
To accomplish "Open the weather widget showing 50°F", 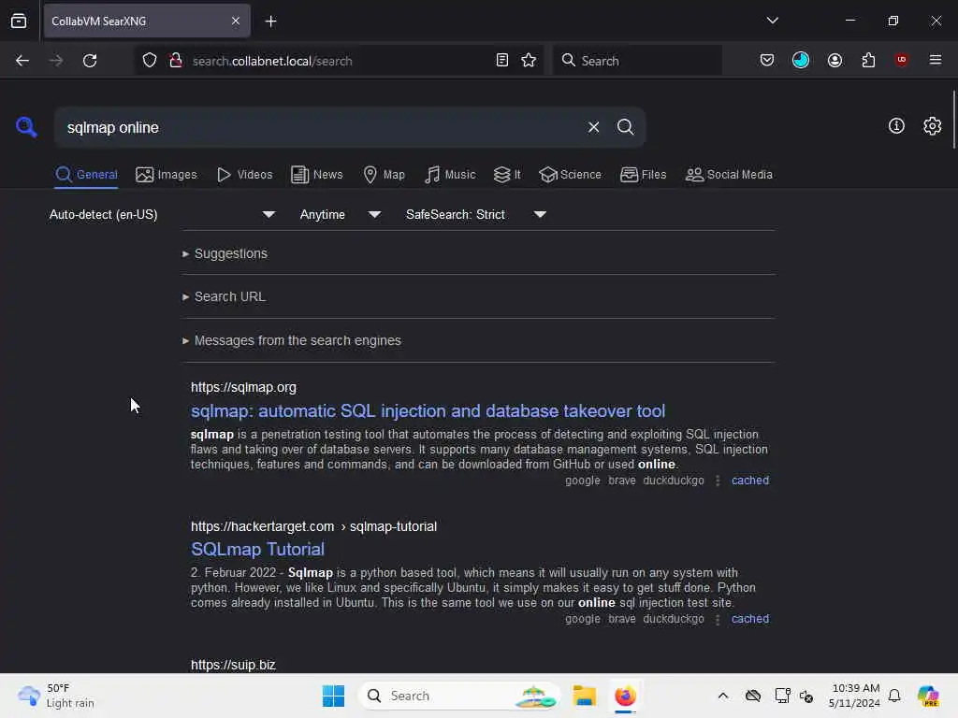I will (x=56, y=696).
